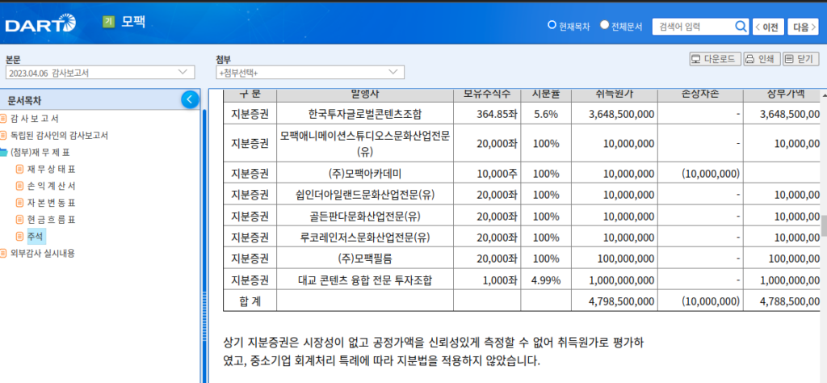Click the document vertical scrollbar thumb
This screenshot has height=383, width=827.
point(824,225)
